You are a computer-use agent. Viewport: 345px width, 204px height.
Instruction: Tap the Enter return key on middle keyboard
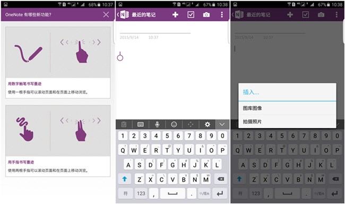[220, 194]
